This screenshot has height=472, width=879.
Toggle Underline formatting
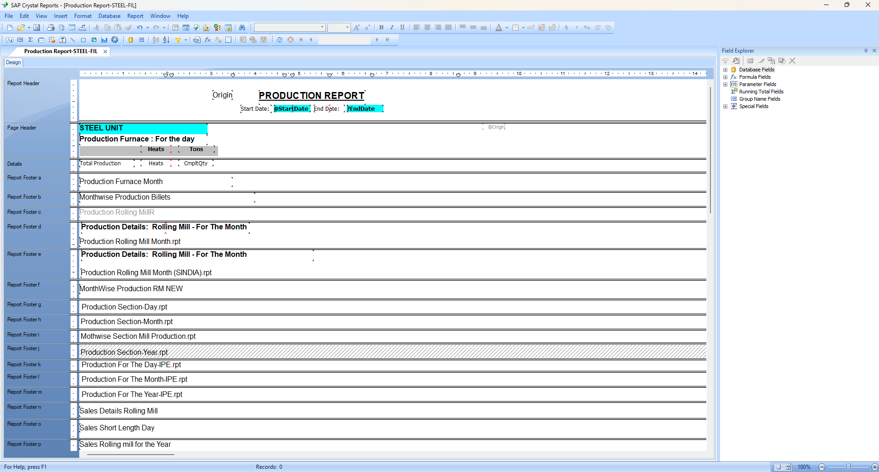coord(402,27)
